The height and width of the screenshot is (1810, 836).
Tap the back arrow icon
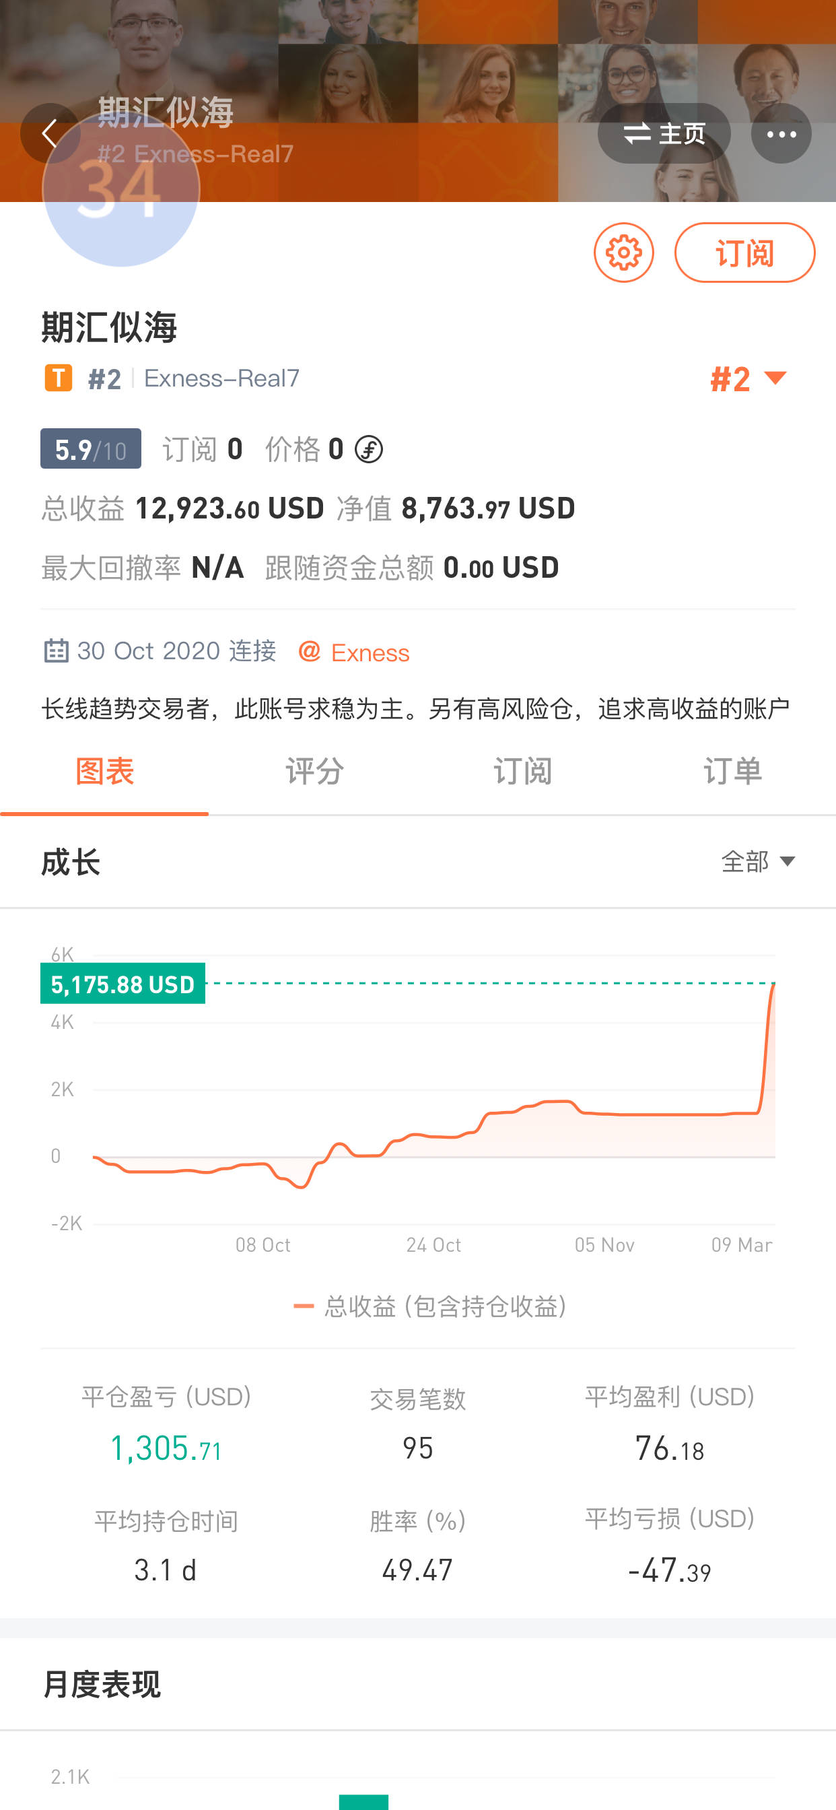pos(50,133)
